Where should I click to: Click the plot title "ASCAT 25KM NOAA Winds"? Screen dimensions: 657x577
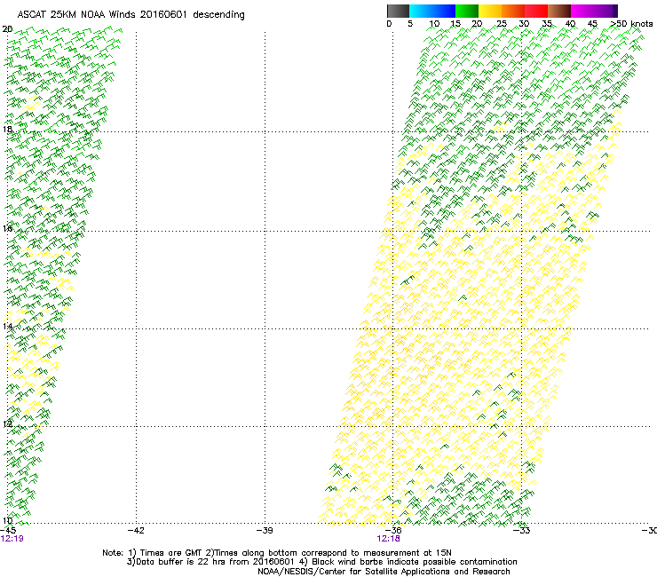click(x=76, y=14)
